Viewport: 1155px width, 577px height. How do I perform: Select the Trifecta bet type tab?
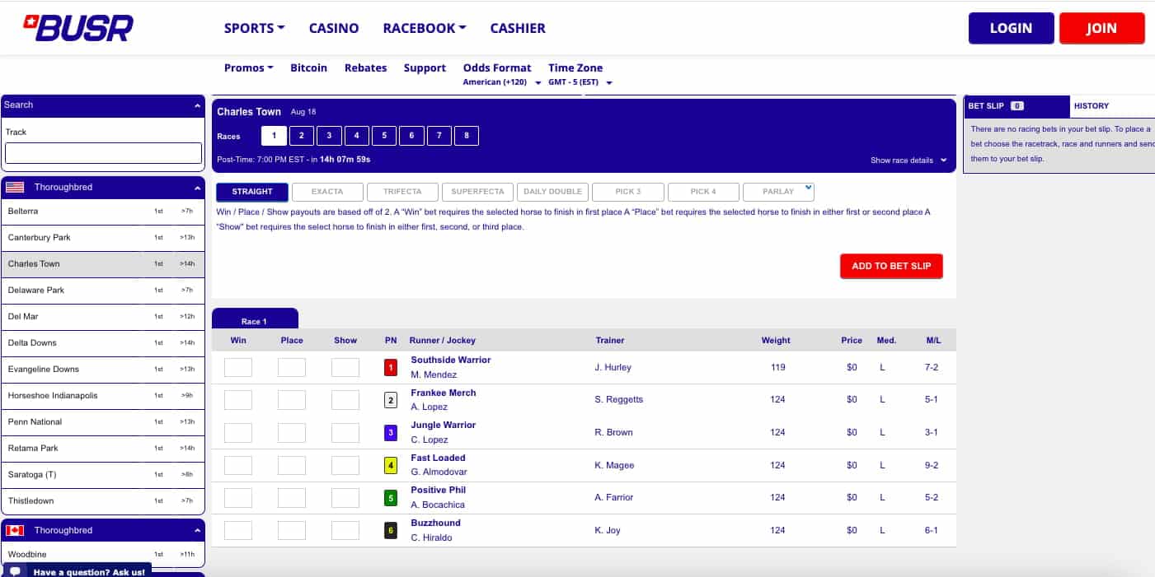[402, 192]
